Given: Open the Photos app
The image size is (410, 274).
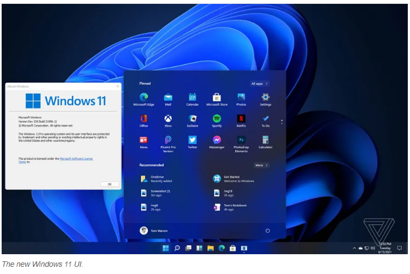Looking at the screenshot, I should pos(241,100).
